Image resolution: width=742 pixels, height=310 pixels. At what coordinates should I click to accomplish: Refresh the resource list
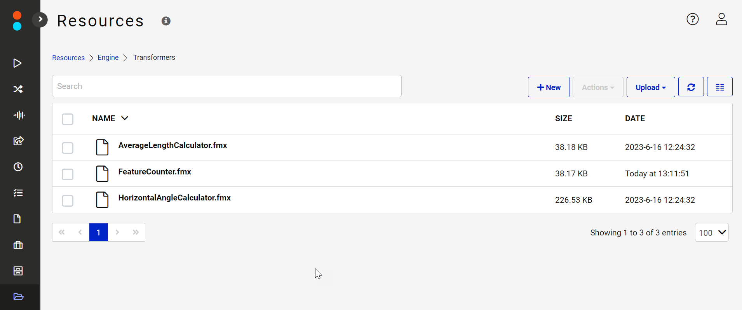click(x=691, y=87)
